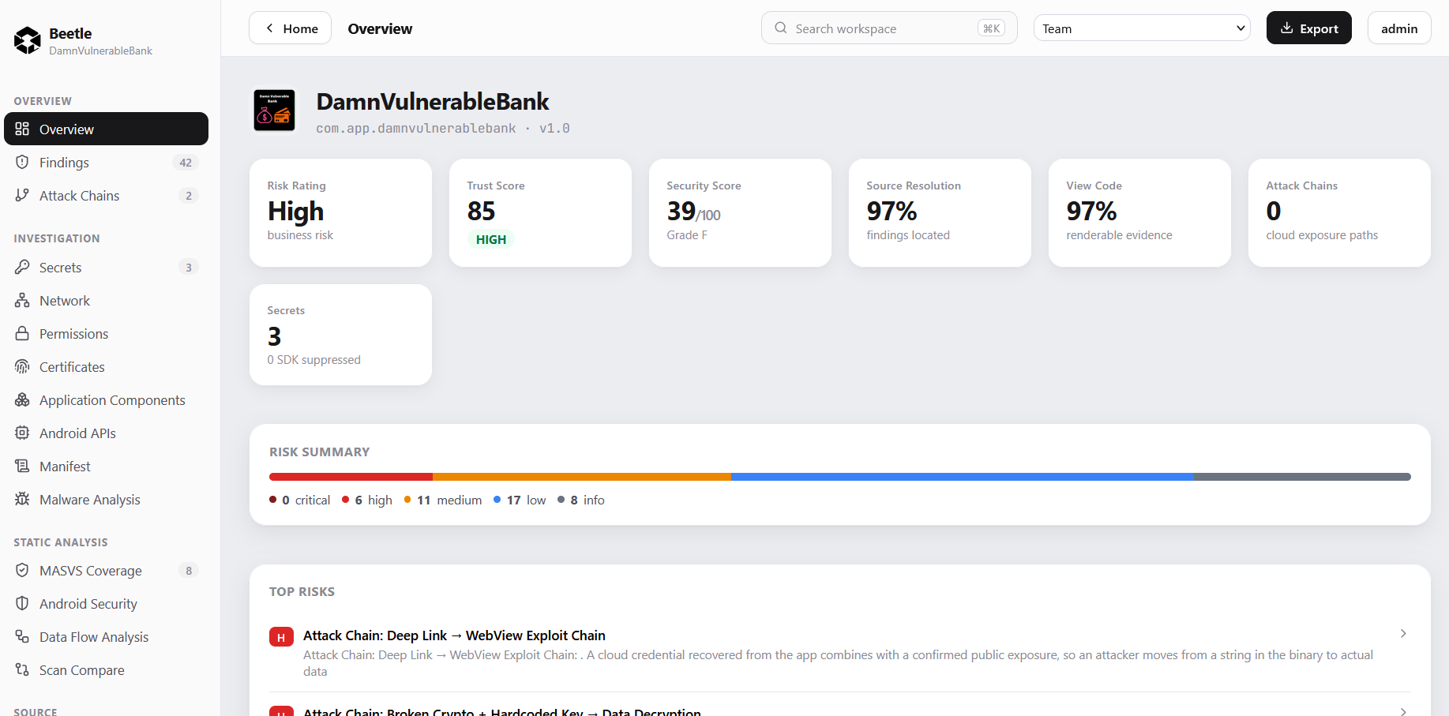This screenshot has width=1449, height=716.
Task: Click the MASVS Coverage shield-check icon
Action: (22, 570)
